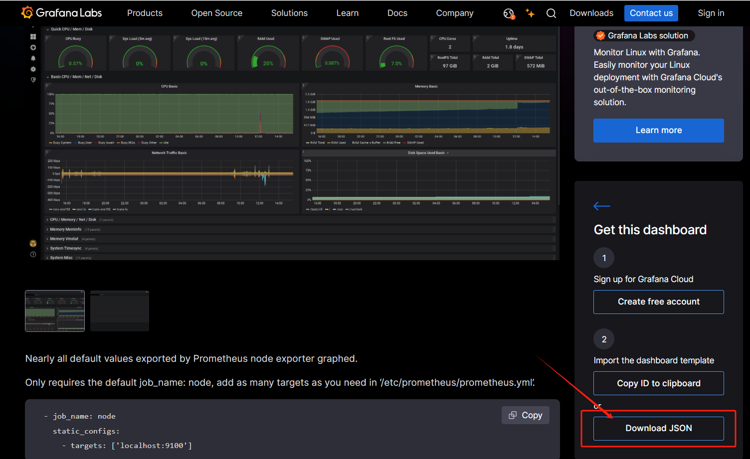Viewport: 750px width, 459px height.
Task: Click the Alerting bell icon in preview sidebar
Action: coord(33,58)
